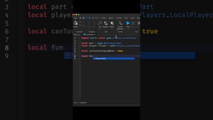
Task: Click 'canTouchChangingMode' on line 6
Action: [x=101, y=51]
